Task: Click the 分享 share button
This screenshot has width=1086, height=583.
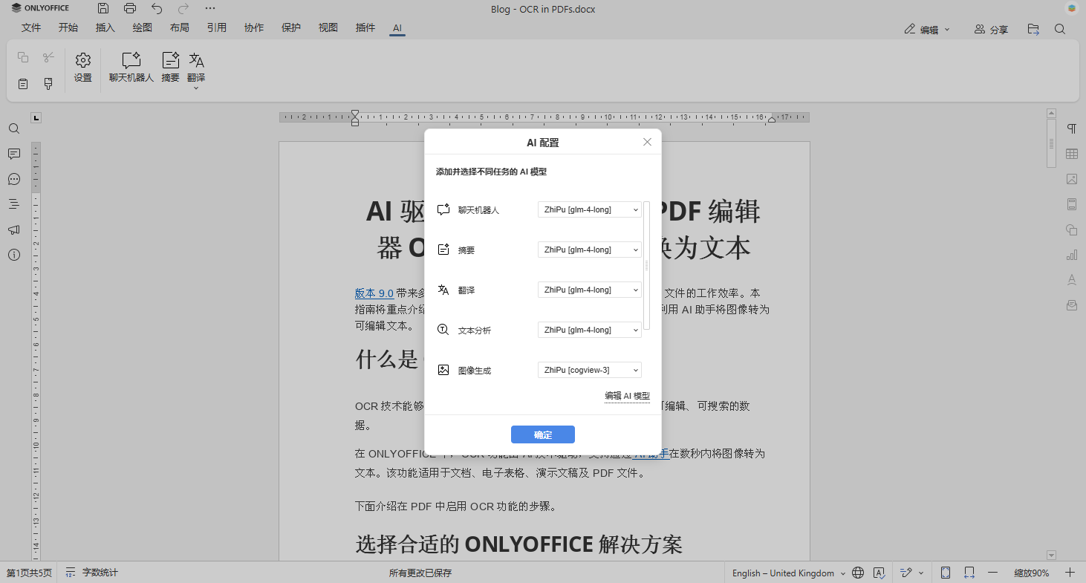Action: (991, 30)
